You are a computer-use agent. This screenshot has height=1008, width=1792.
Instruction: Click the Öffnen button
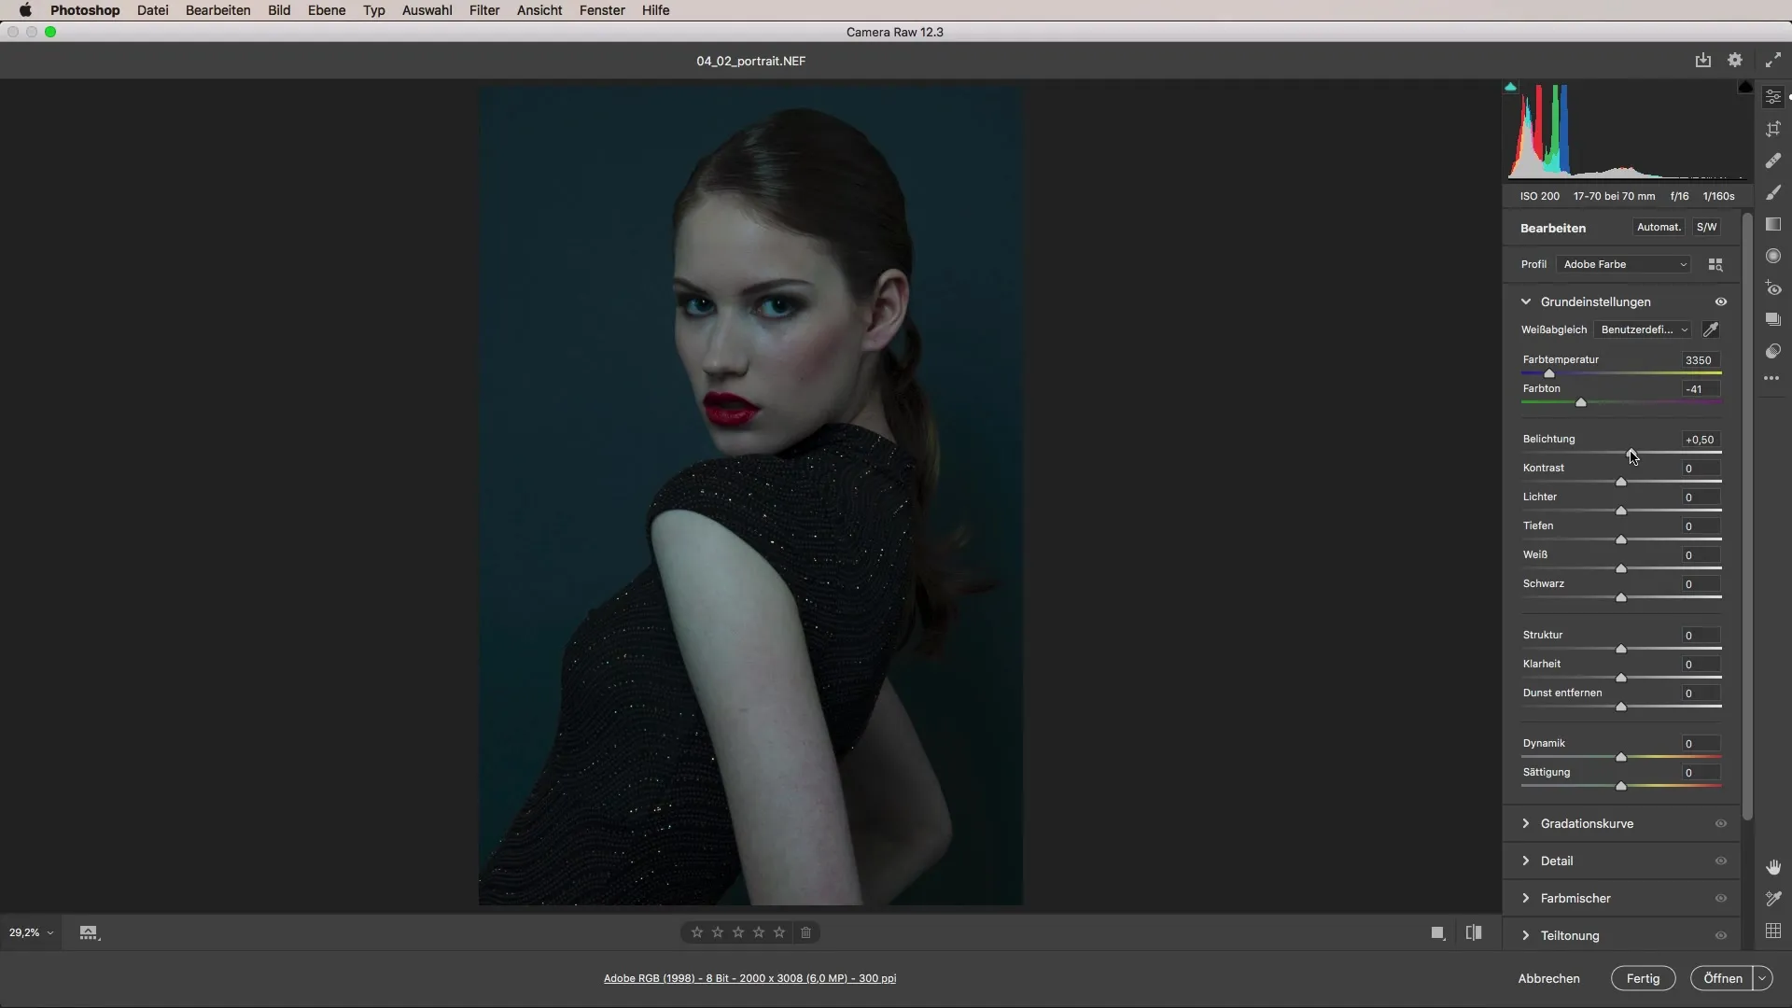(1722, 978)
